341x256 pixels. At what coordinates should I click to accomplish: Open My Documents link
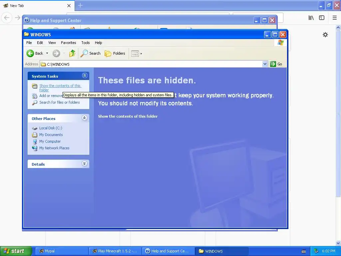(x=51, y=135)
